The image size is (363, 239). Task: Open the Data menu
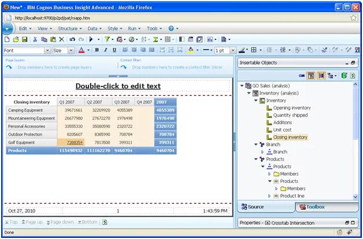point(94,28)
